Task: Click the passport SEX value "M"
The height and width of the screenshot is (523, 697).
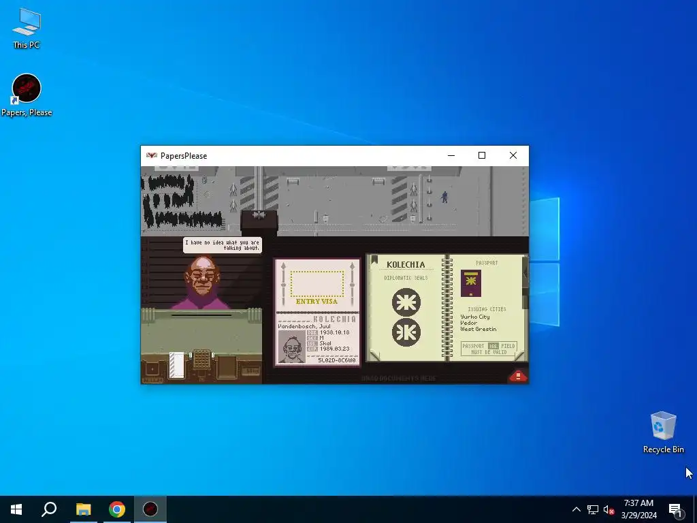Action: pos(321,338)
